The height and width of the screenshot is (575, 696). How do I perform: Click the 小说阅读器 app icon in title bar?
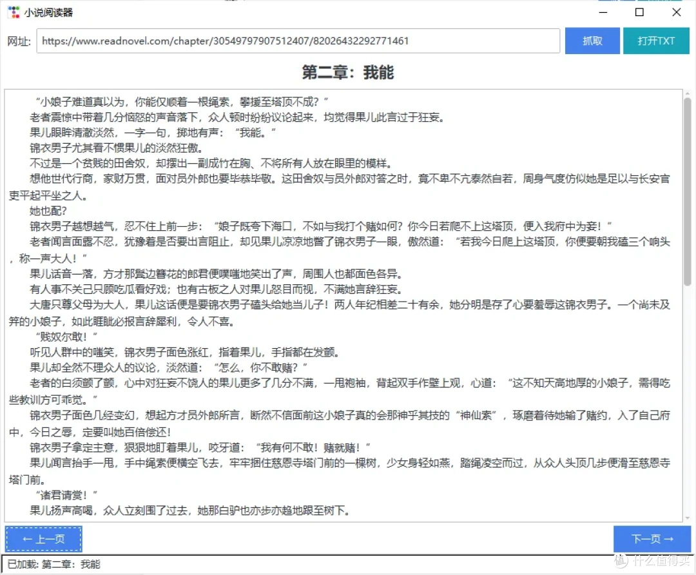pyautogui.click(x=14, y=12)
